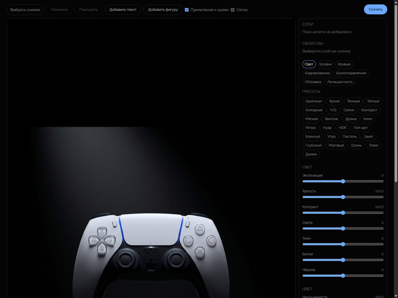Select the Лечащая кисть tab

(340, 82)
